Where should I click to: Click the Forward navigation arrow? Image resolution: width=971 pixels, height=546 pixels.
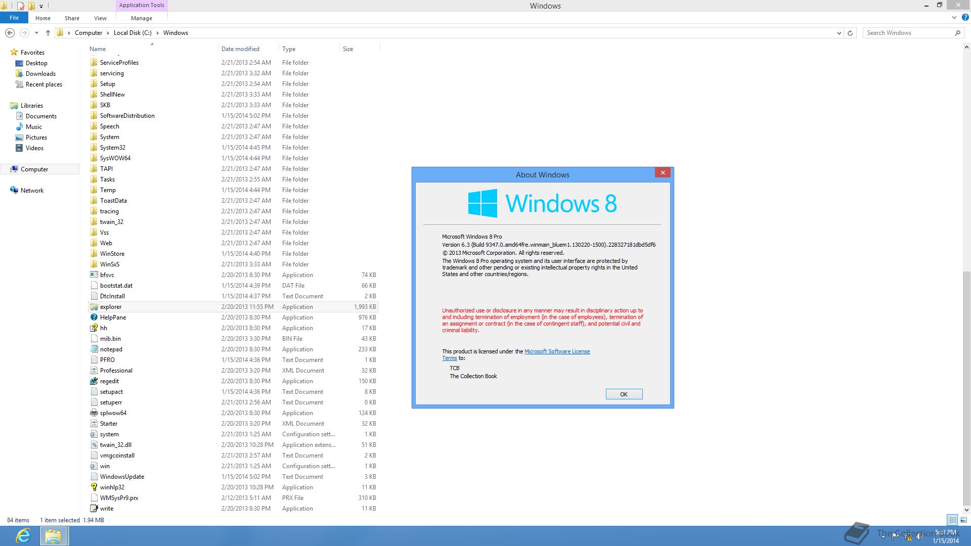click(x=24, y=33)
